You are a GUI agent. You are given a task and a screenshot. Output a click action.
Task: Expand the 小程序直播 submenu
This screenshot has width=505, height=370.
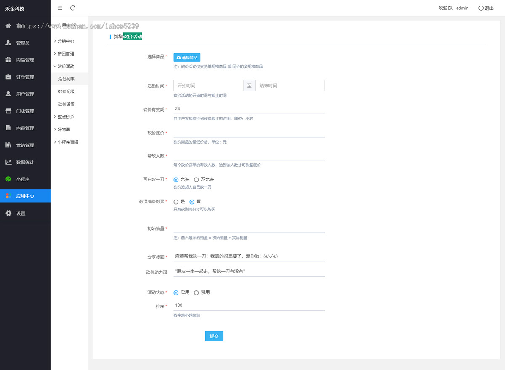(x=69, y=142)
